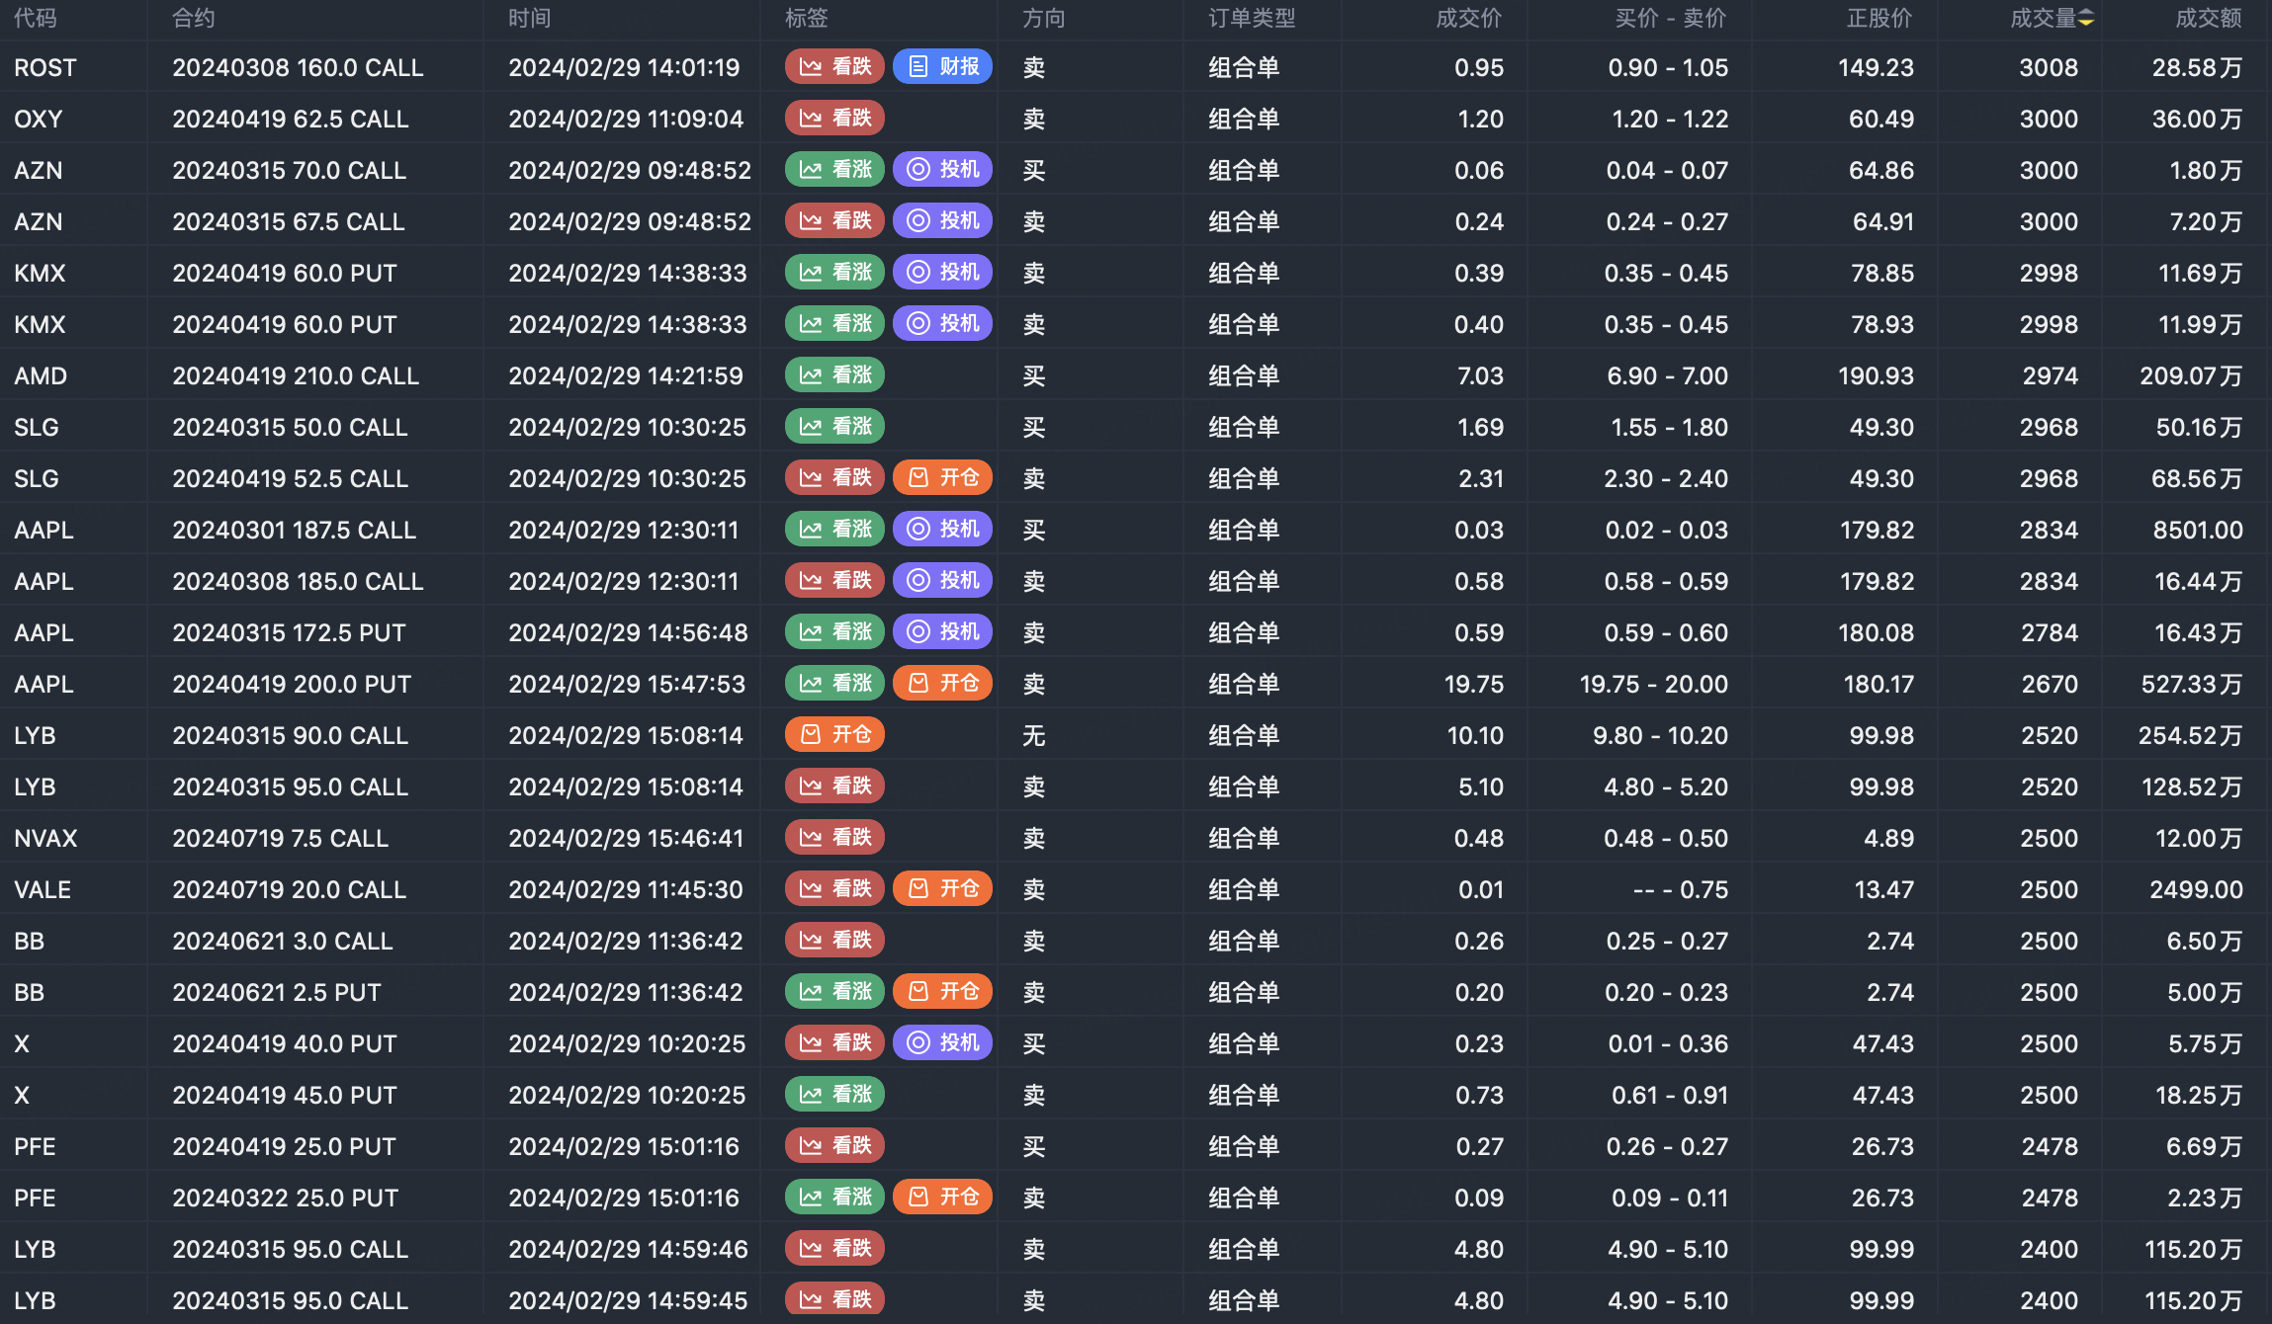Viewport: 2272px width, 1324px height.
Task: Click the 财报 tag icon on ROST row
Action: (x=918, y=66)
